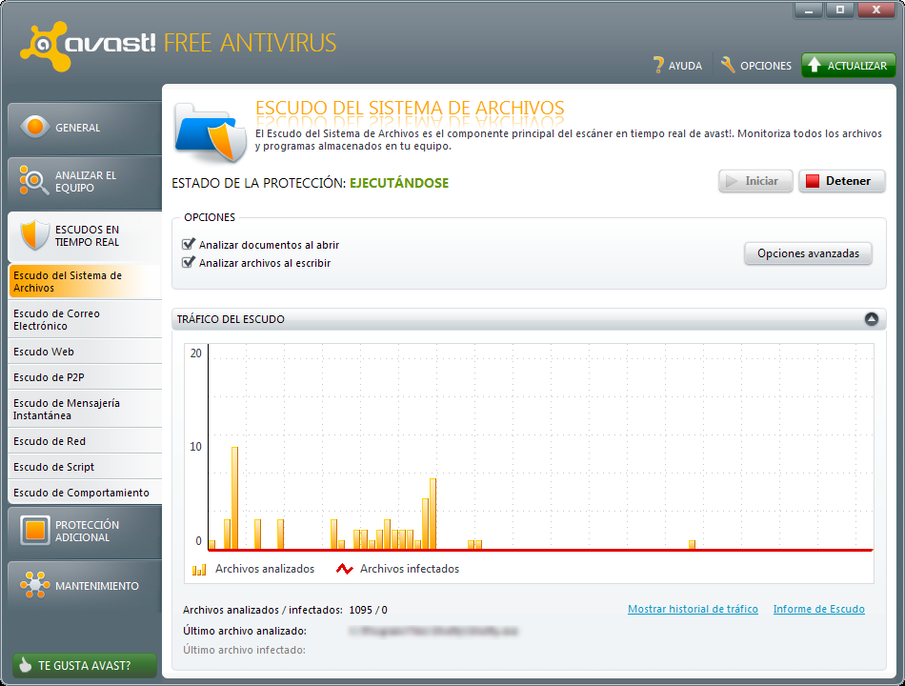Open Protección Adicional section
The image size is (905, 686).
[x=85, y=532]
